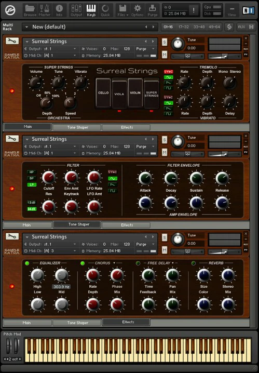Click the 303.9 Hz Mid frequency value
Screen dimensions: 259x373
(x=61, y=287)
